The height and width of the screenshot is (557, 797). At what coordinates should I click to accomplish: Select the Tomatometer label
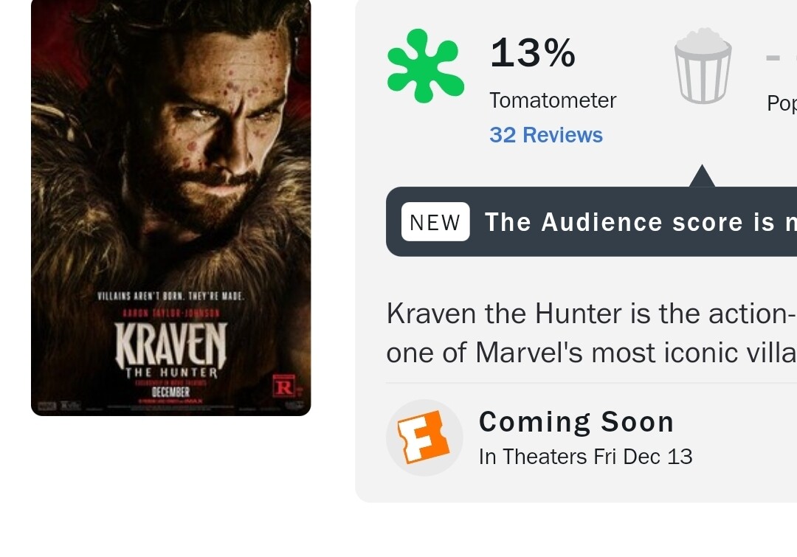coord(553,100)
